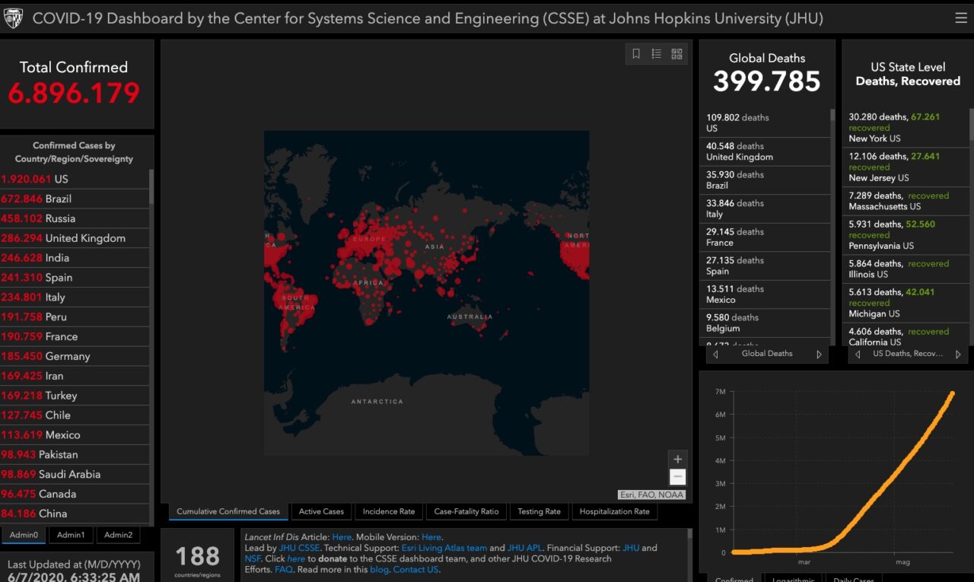Select the Admin2 tab

coord(118,535)
